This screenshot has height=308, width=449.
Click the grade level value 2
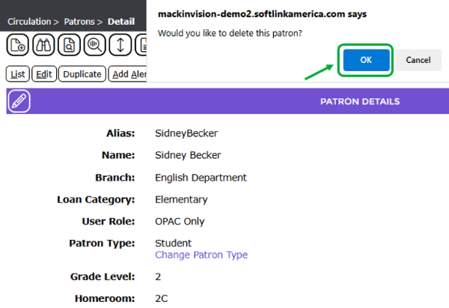point(158,277)
